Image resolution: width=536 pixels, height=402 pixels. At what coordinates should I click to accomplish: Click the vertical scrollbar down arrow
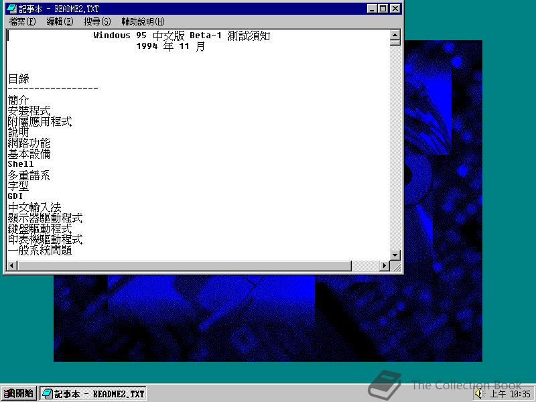[395, 255]
